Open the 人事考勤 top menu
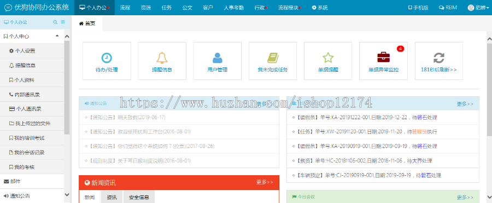 (x=234, y=8)
